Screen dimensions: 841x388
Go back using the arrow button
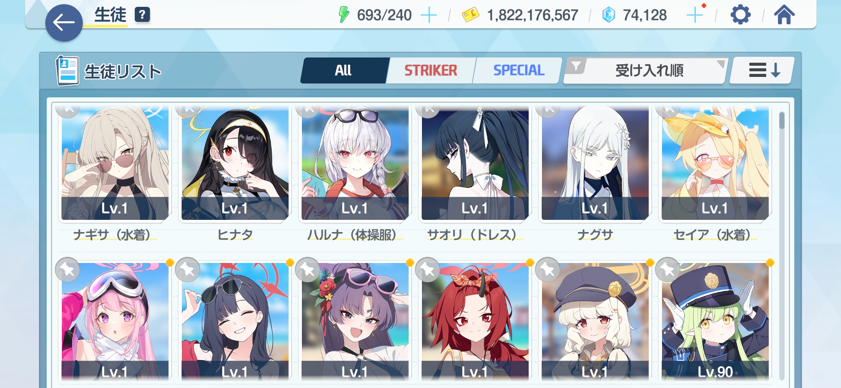(64, 23)
